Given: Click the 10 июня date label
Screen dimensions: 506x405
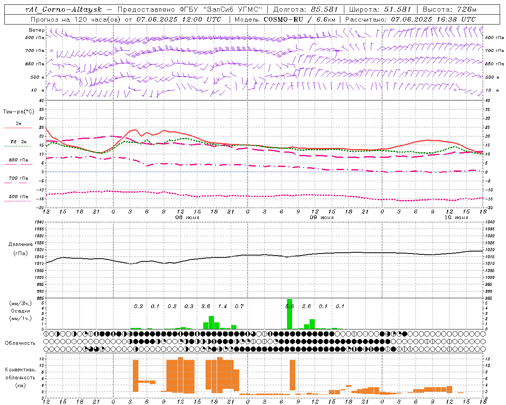Looking at the screenshot, I should 456,218.
